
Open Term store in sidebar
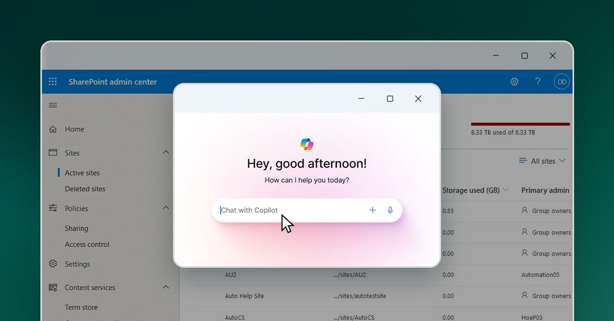pos(81,307)
